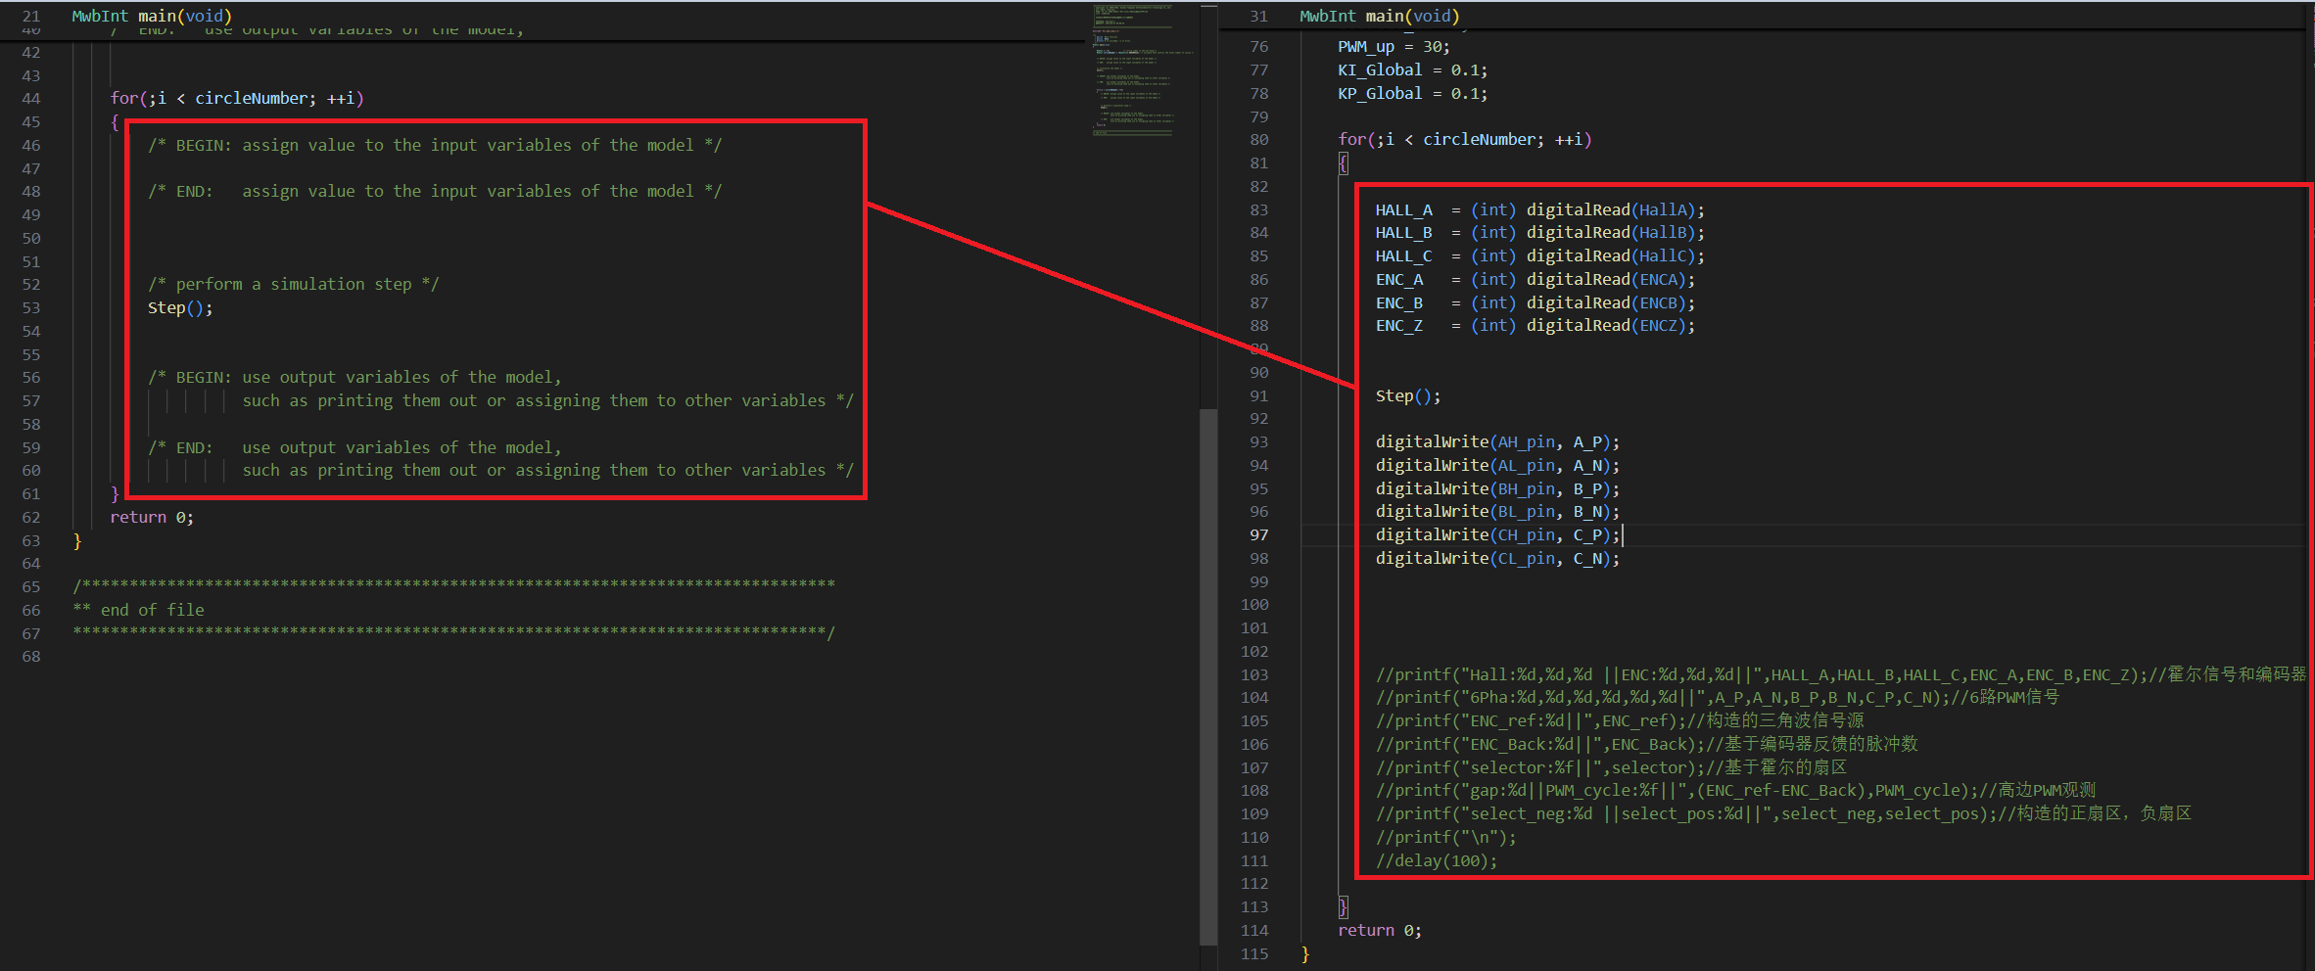This screenshot has height=971, width=2315.
Task: Click 'return 0;' on right line 114
Action: coord(1380,930)
